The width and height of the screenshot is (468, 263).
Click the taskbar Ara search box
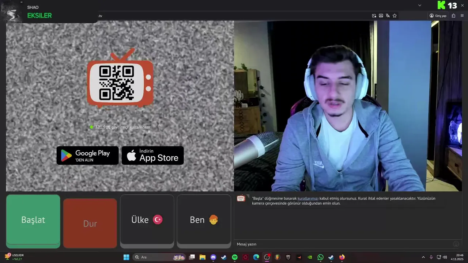coord(159,257)
